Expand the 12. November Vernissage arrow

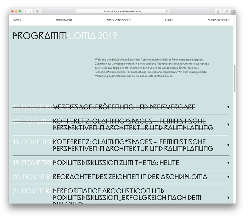tap(228, 107)
